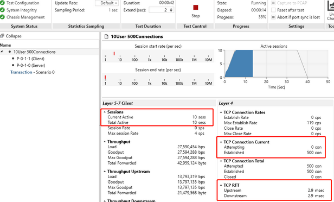
Task: Collapse the Throughput Downstream group
Action: [105, 201]
